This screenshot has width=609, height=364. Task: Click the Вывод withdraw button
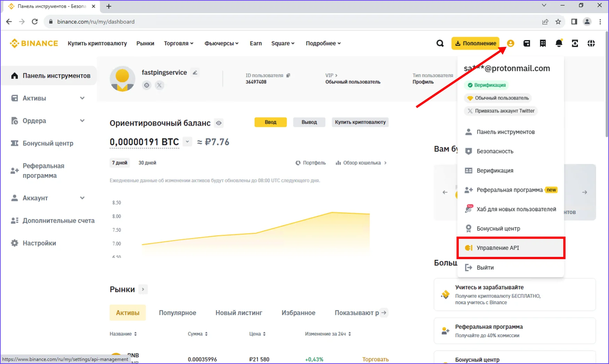[309, 122]
